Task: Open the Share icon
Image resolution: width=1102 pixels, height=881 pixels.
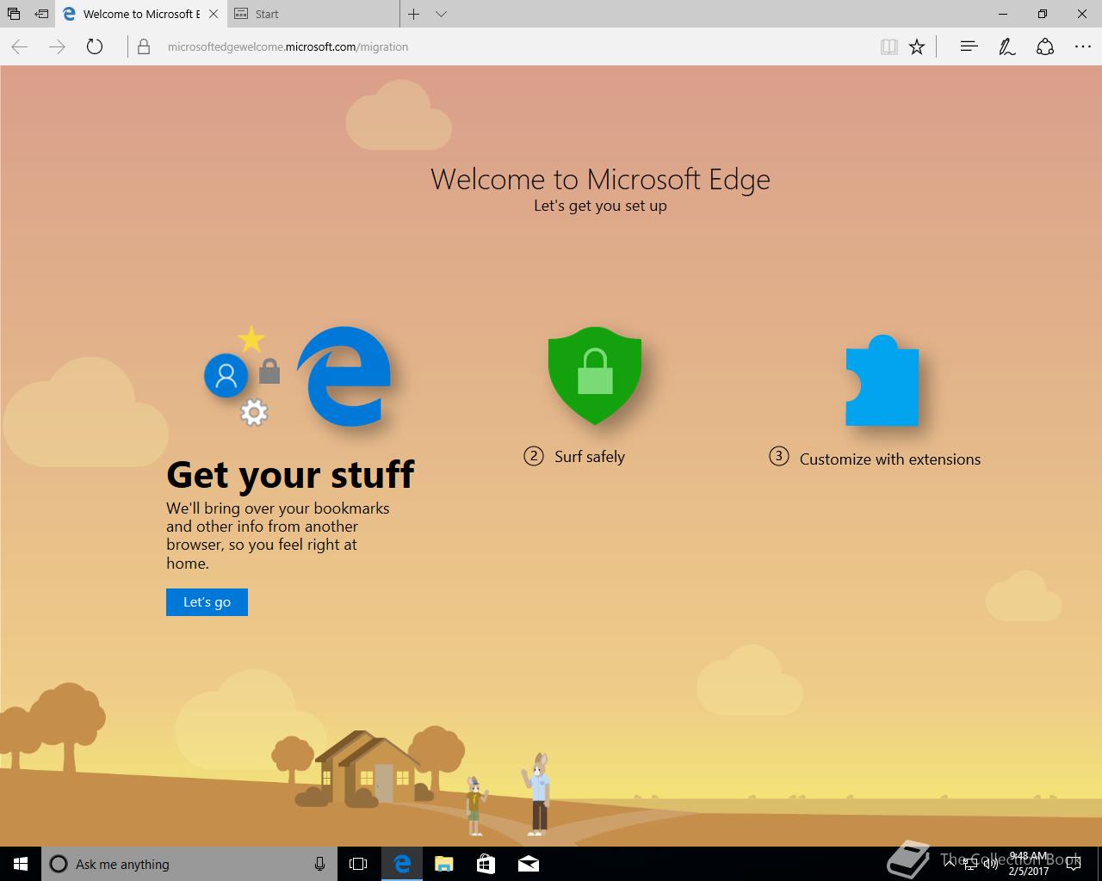Action: coord(1045,46)
